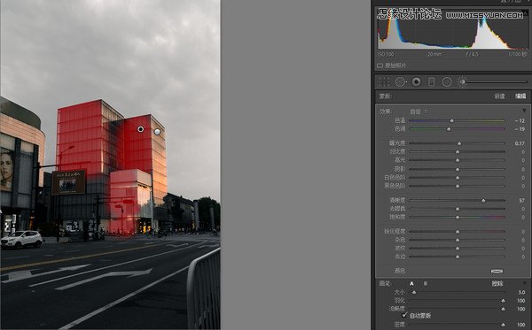Click the brush 流畅度 flow slider handle
532x330 pixels.
click(x=503, y=309)
